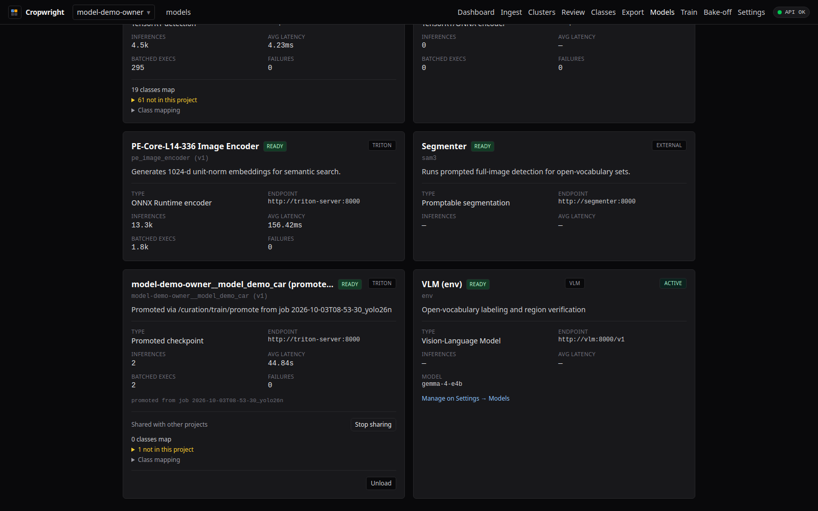818x511 pixels.
Task: Click the ACTIVE badge on VLM card
Action: 673,284
